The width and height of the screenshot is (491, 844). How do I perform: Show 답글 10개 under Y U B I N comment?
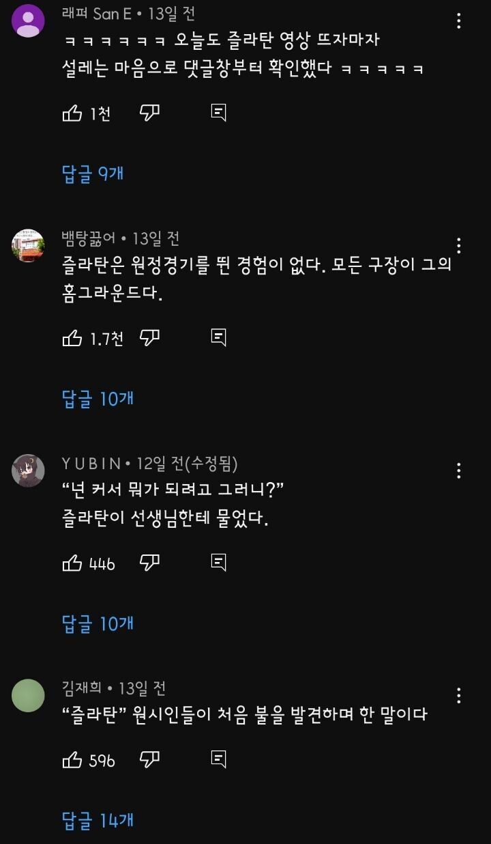[x=98, y=623]
